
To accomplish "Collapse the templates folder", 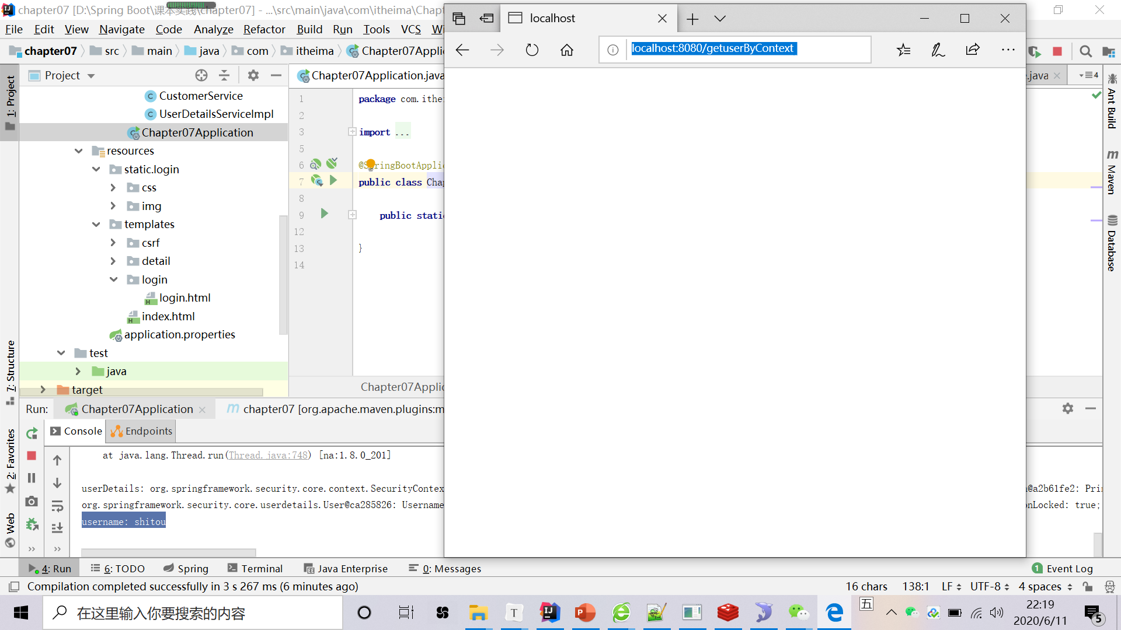I will (96, 225).
